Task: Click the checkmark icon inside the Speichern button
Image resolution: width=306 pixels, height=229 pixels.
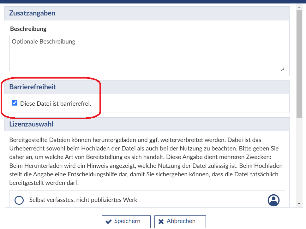Action: coord(109,221)
